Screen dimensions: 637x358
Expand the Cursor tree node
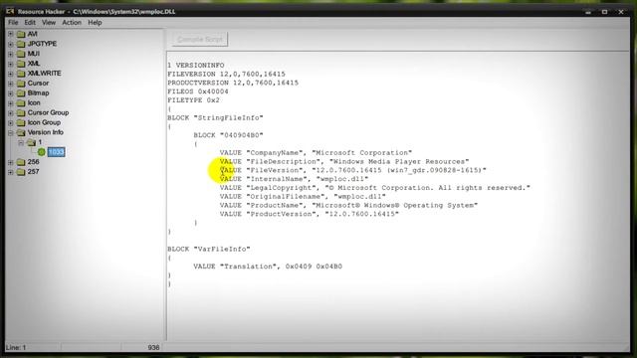click(x=11, y=84)
